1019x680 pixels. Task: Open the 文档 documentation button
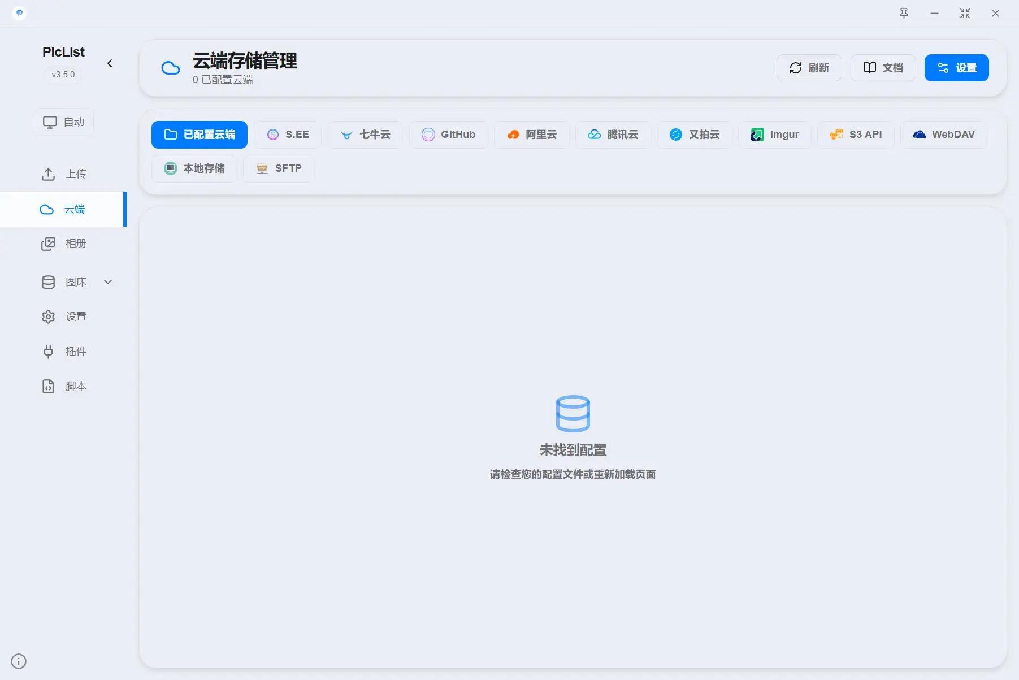pyautogui.click(x=883, y=68)
